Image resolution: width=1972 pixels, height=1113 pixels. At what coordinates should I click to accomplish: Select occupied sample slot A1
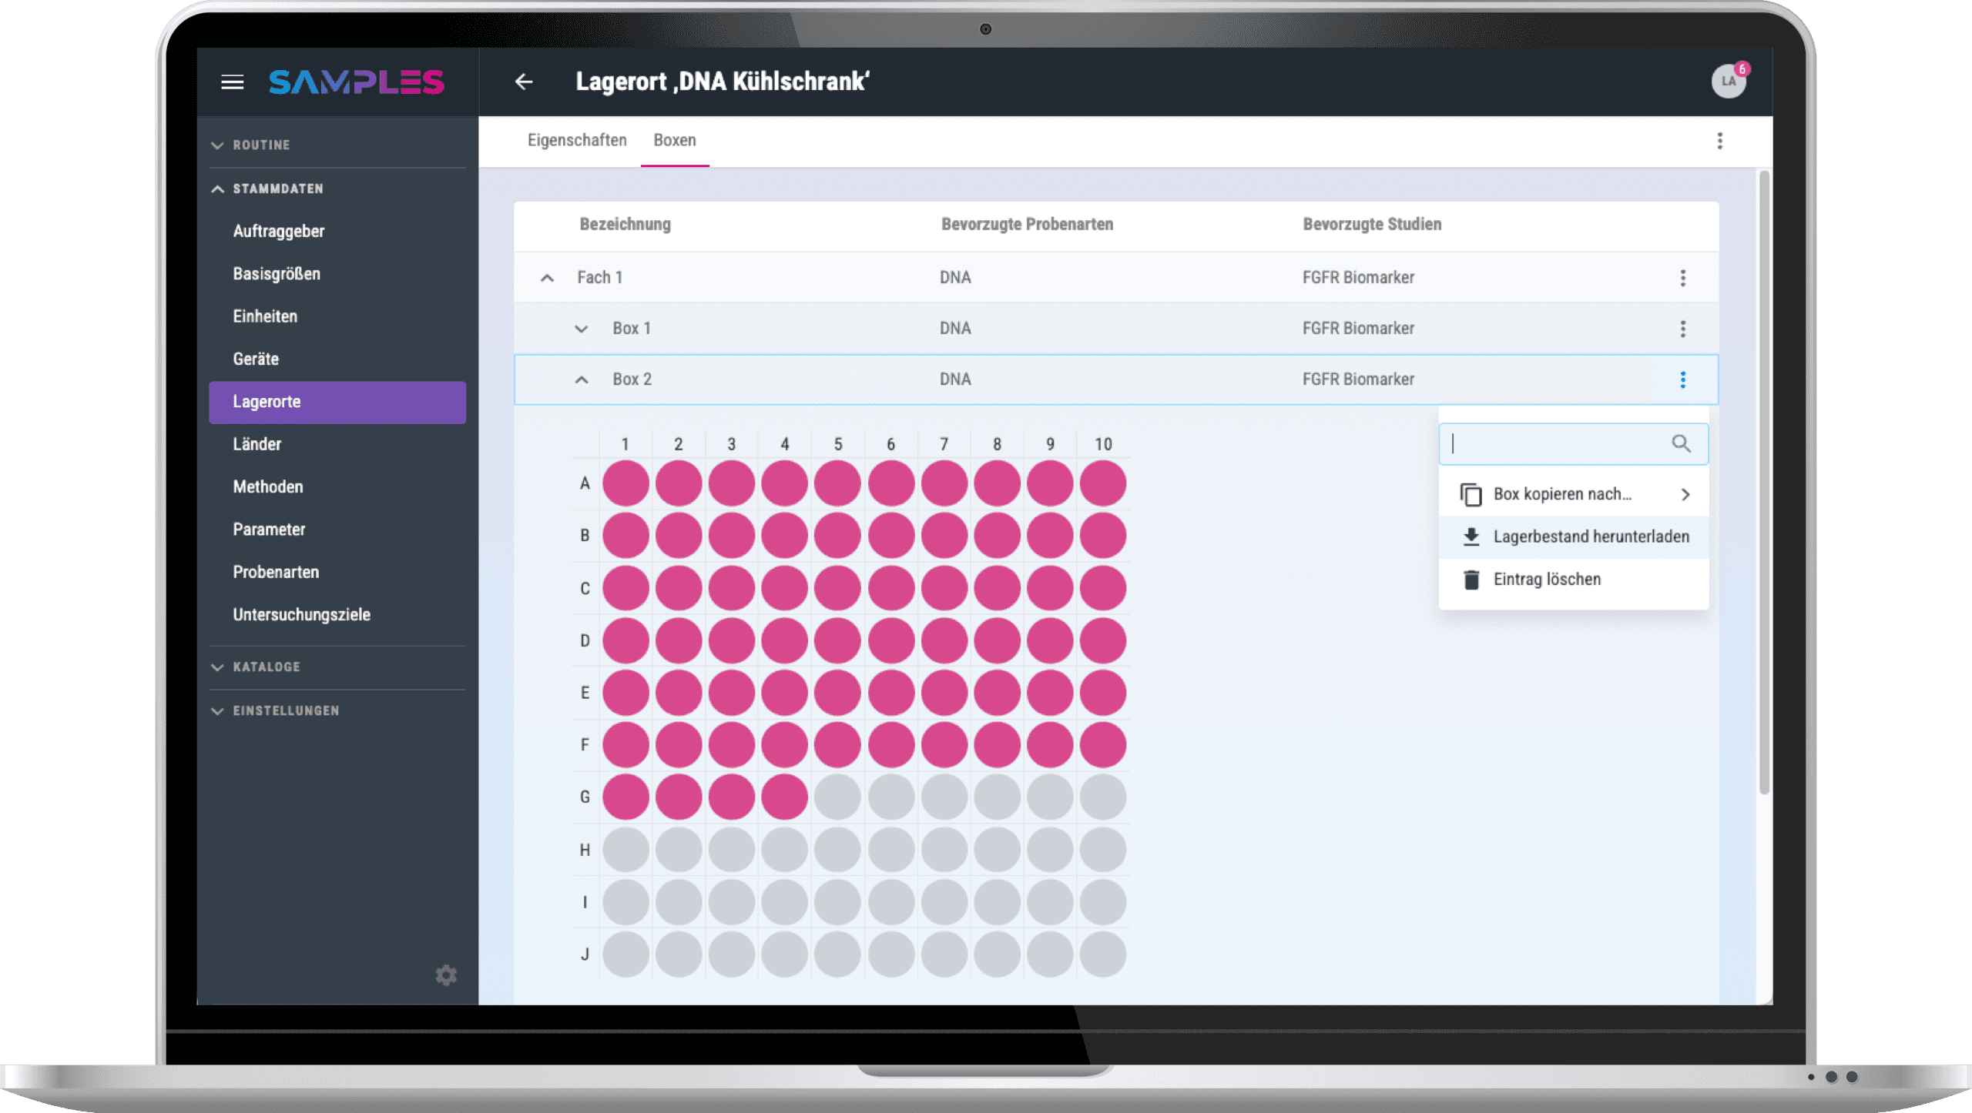click(x=625, y=483)
